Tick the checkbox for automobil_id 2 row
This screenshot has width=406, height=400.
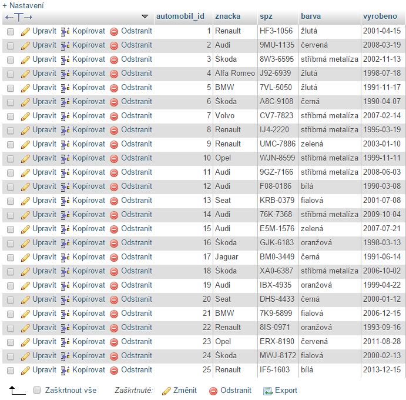coord(11,45)
